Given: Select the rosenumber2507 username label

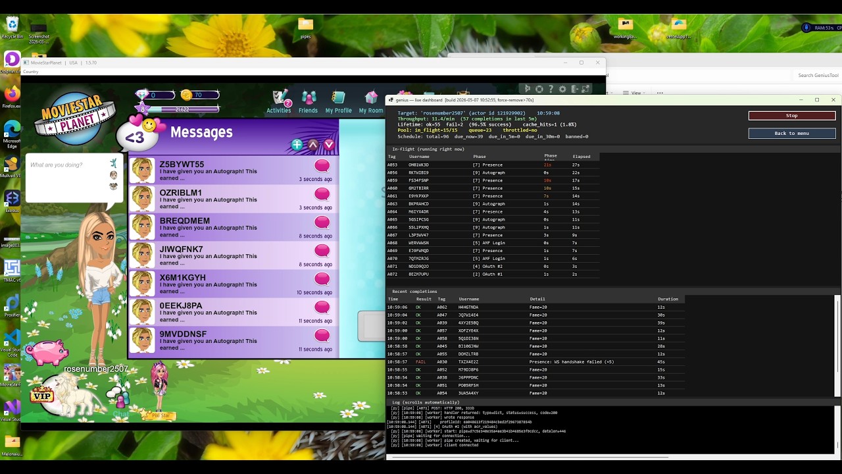Looking at the screenshot, I should coord(96,369).
